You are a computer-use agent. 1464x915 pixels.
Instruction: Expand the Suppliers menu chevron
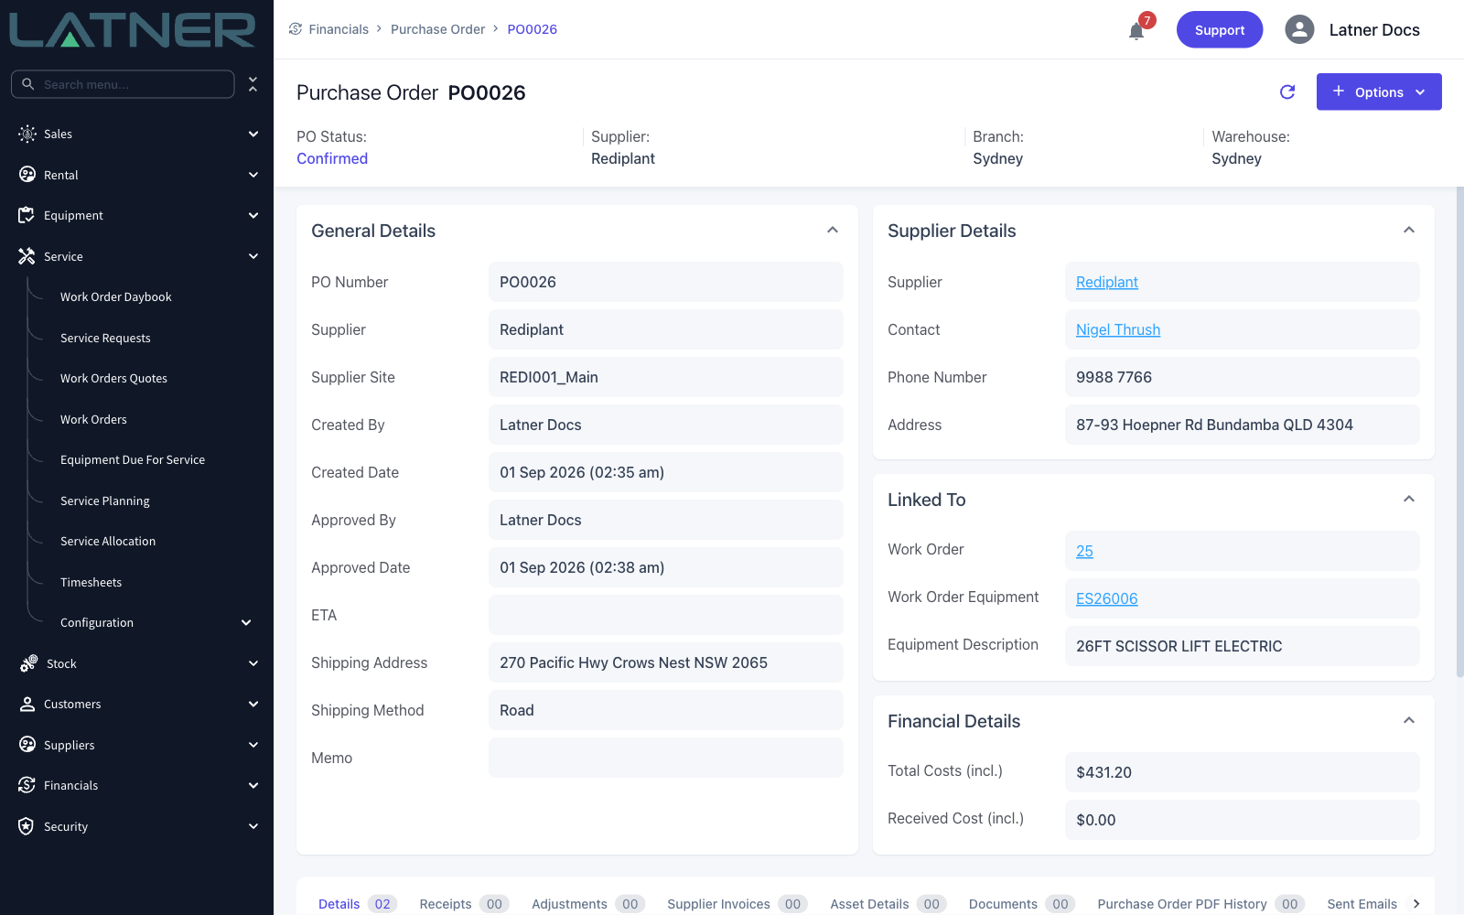pyautogui.click(x=253, y=745)
